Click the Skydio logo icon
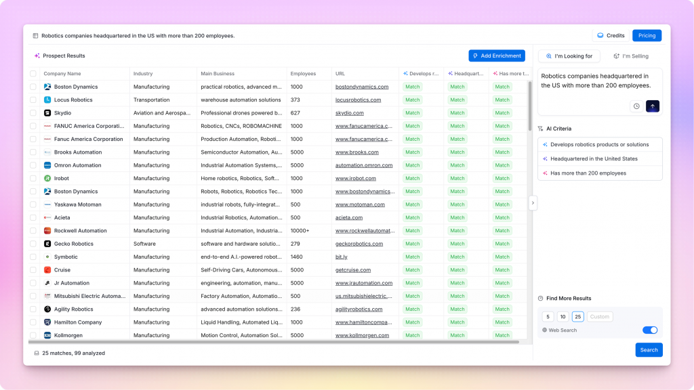Viewport: 694px width, 390px height. point(47,113)
